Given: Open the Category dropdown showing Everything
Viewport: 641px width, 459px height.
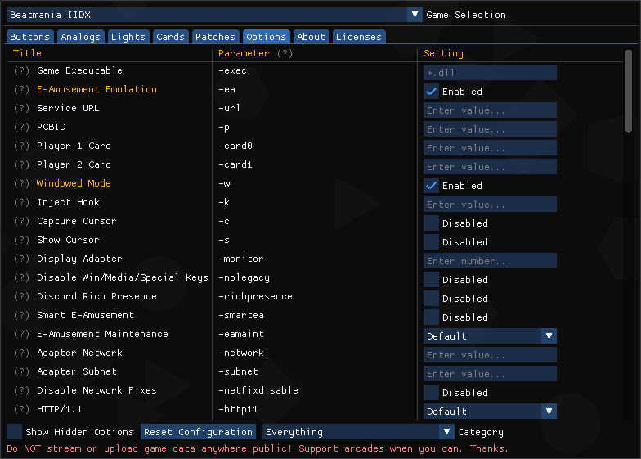Looking at the screenshot, I should pos(446,432).
